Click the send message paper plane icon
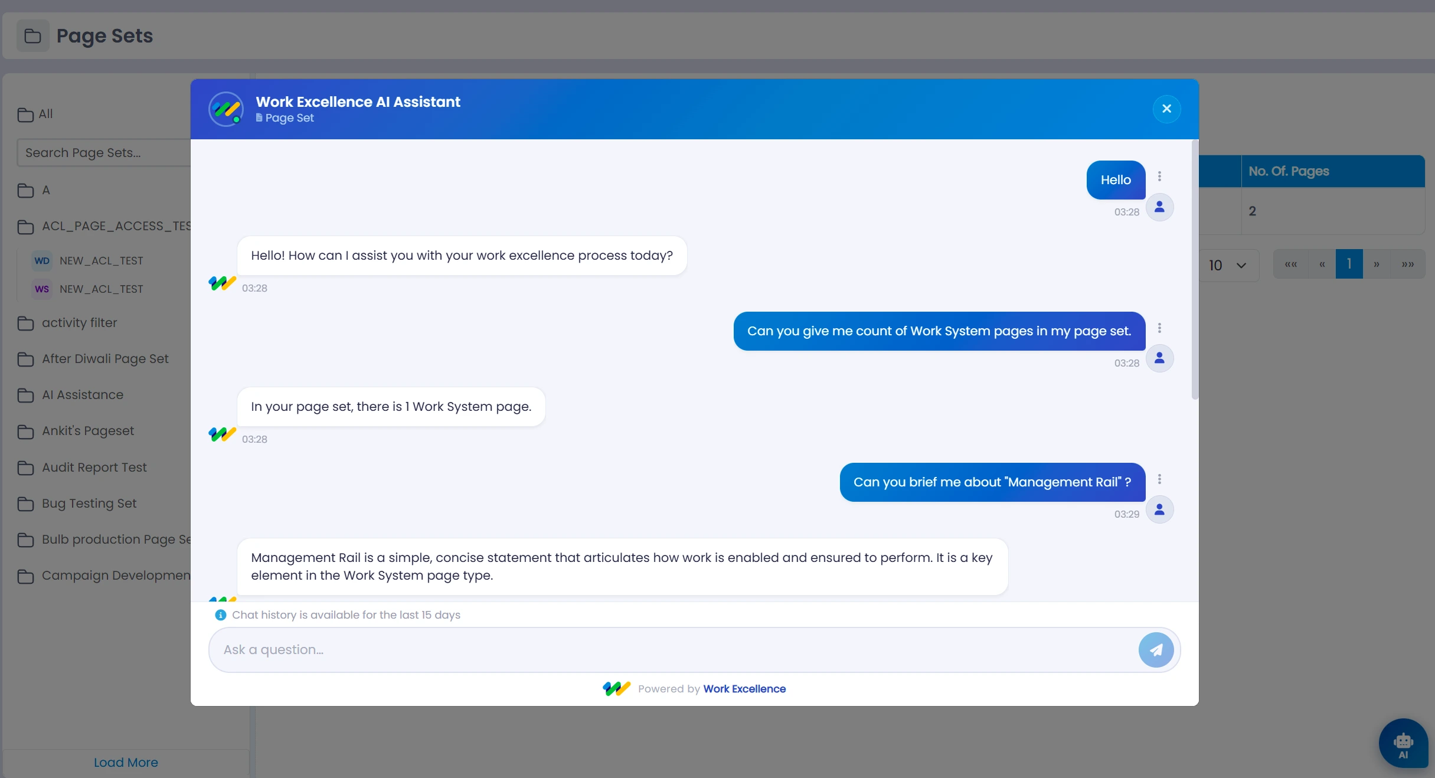This screenshot has width=1435, height=778. click(x=1156, y=650)
